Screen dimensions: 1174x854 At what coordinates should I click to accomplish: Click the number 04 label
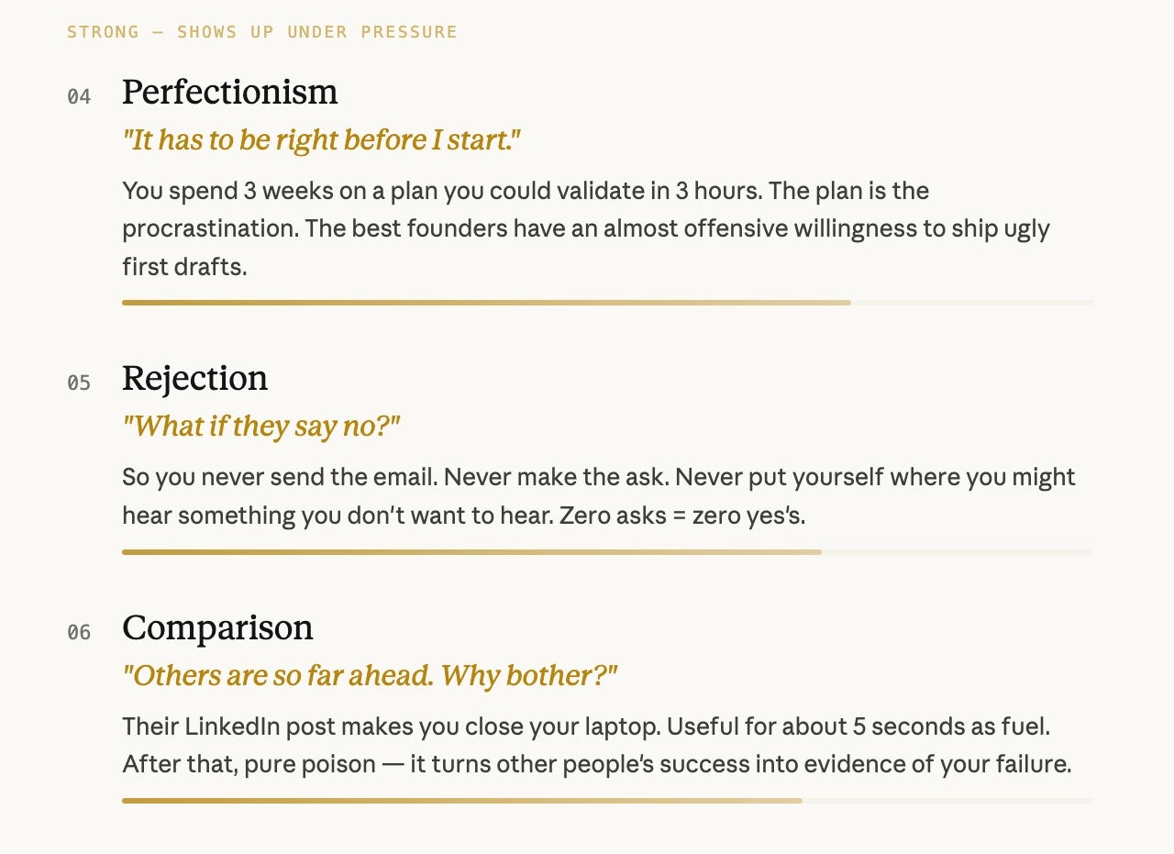point(79,96)
